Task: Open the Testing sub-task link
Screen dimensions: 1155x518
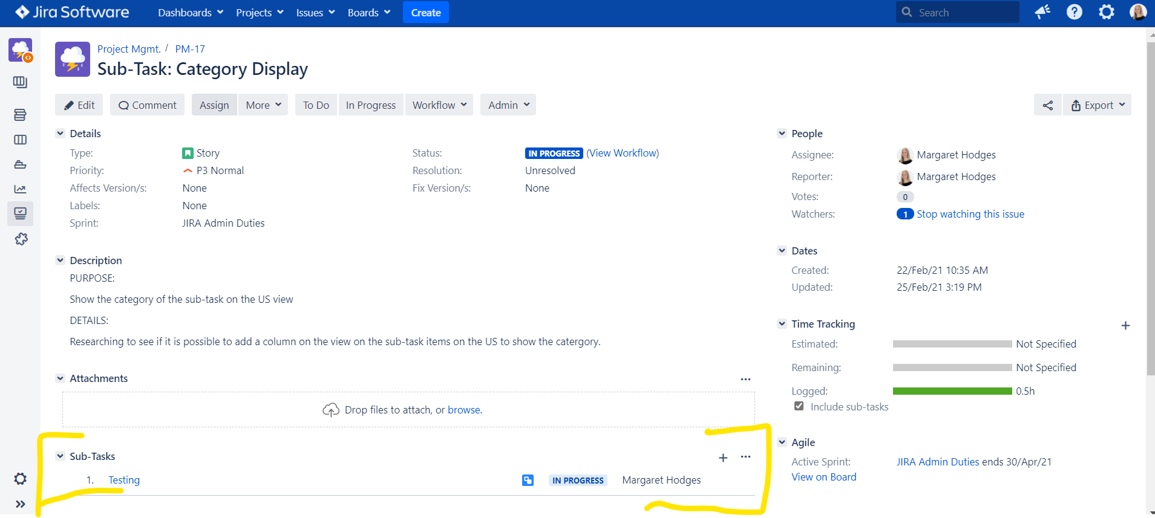Action: pos(124,480)
